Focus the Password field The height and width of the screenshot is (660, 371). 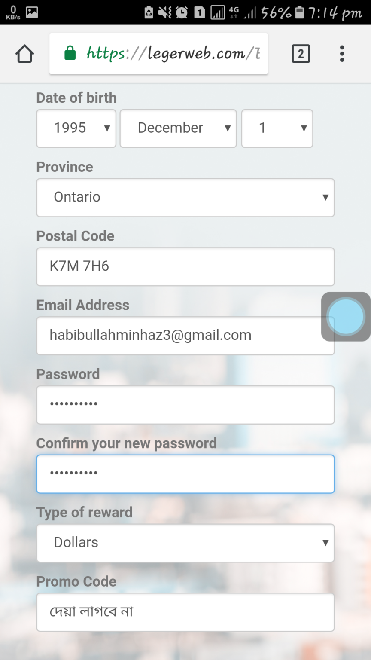click(185, 405)
